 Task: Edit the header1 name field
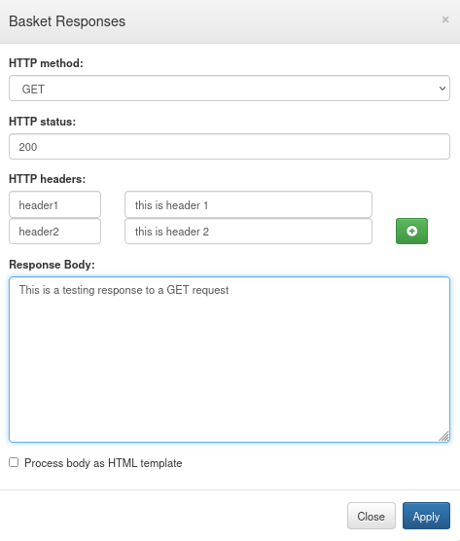[x=54, y=204]
